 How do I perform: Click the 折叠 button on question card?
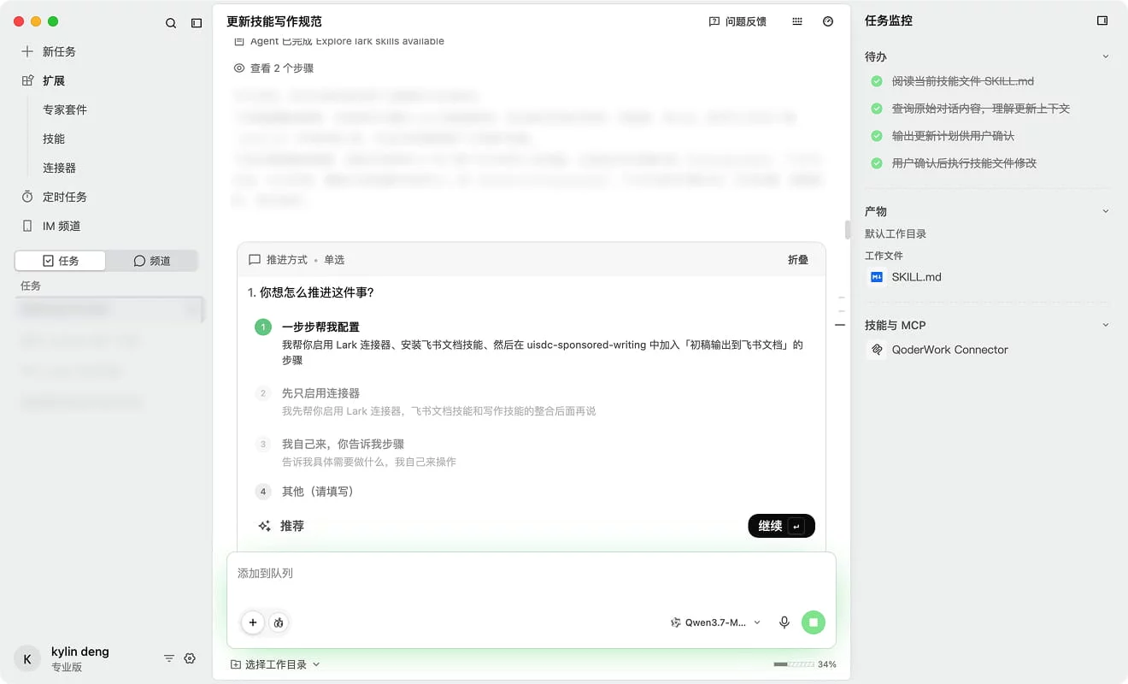click(798, 260)
